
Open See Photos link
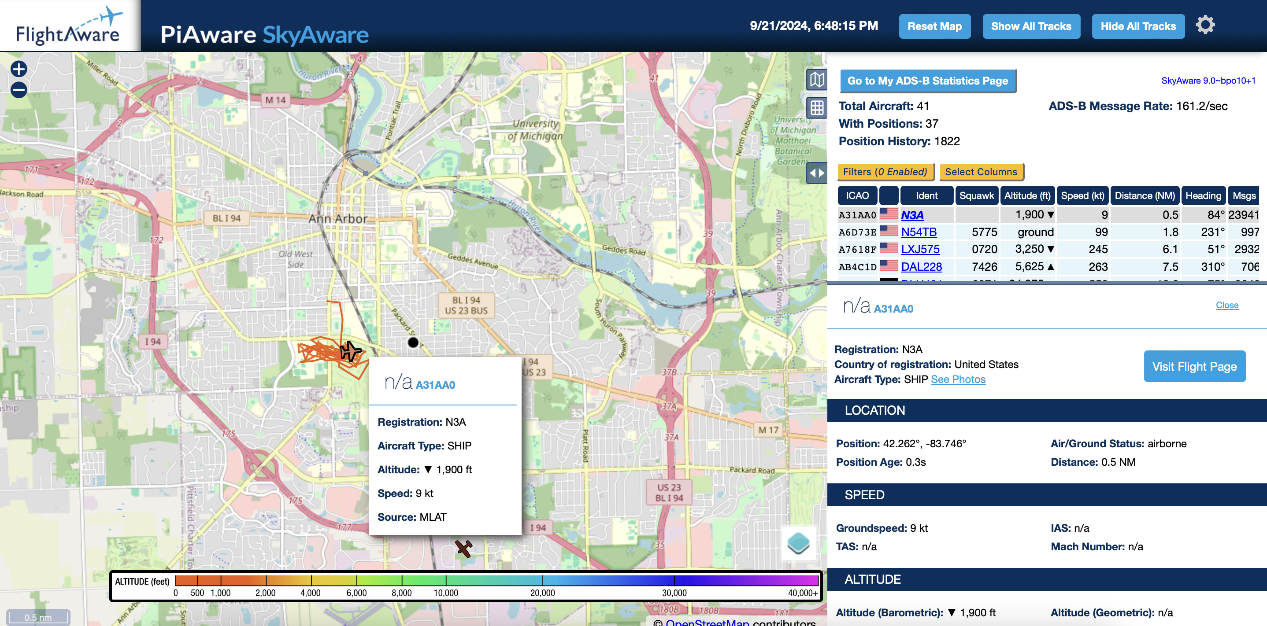coord(958,379)
